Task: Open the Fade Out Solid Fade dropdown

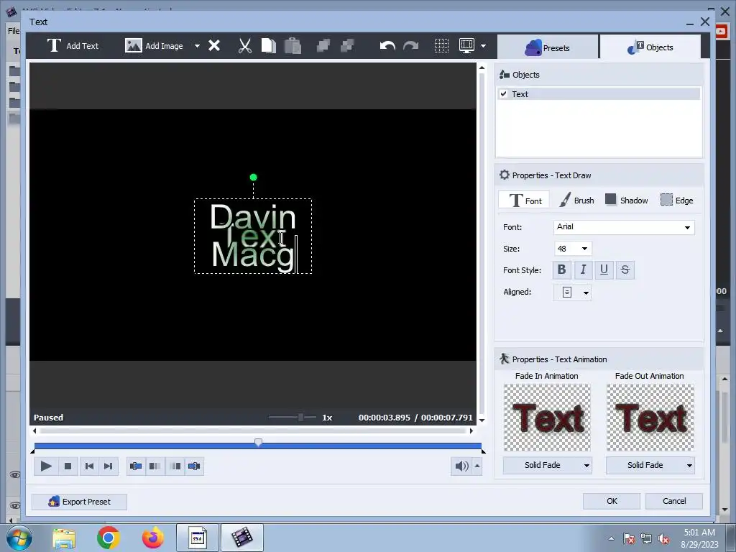Action: click(x=650, y=465)
